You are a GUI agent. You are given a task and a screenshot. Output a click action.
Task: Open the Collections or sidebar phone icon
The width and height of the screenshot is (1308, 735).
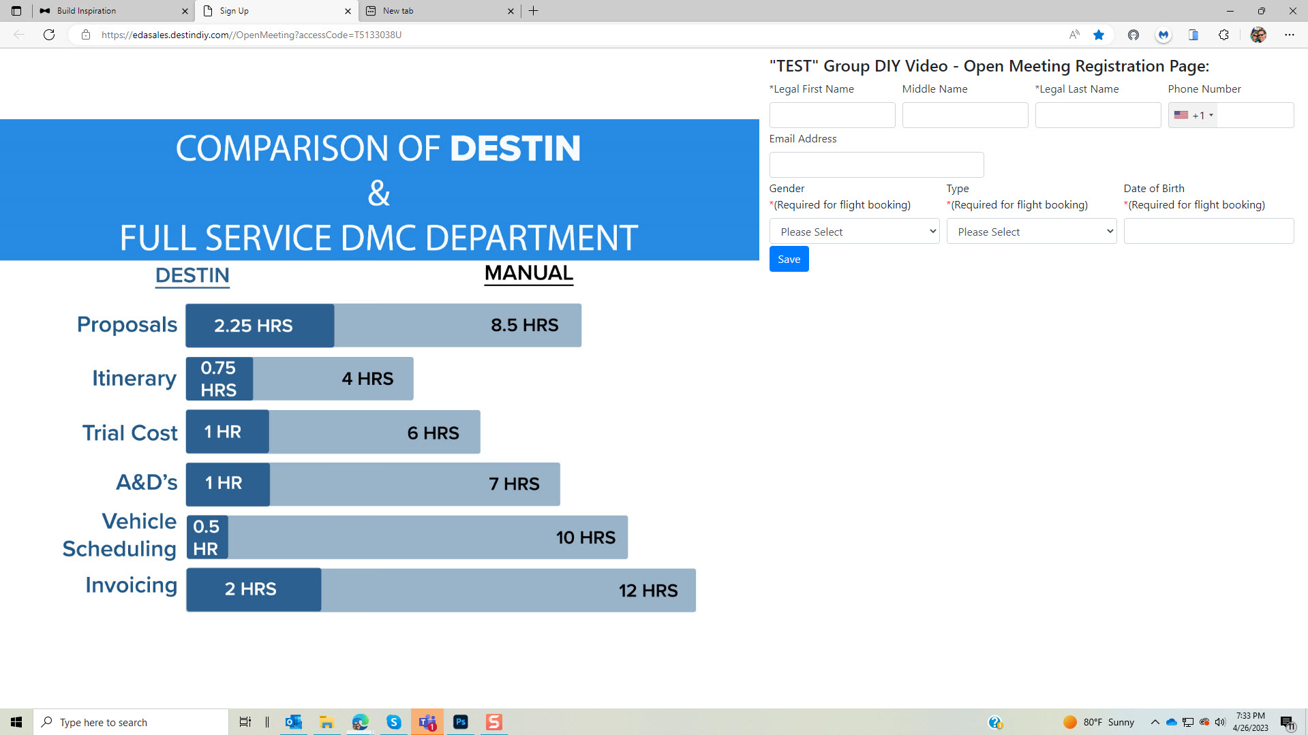coord(1193,35)
